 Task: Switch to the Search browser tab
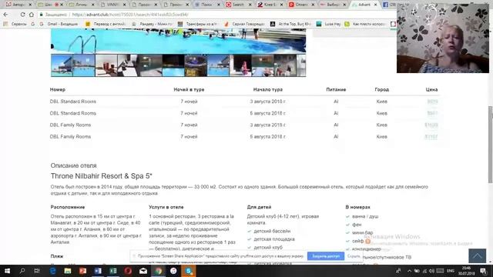(x=238, y=5)
